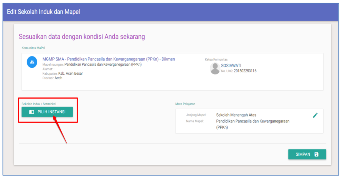
Task: Click the 'Kab. Aceh Besar' value
Action: click(71, 73)
